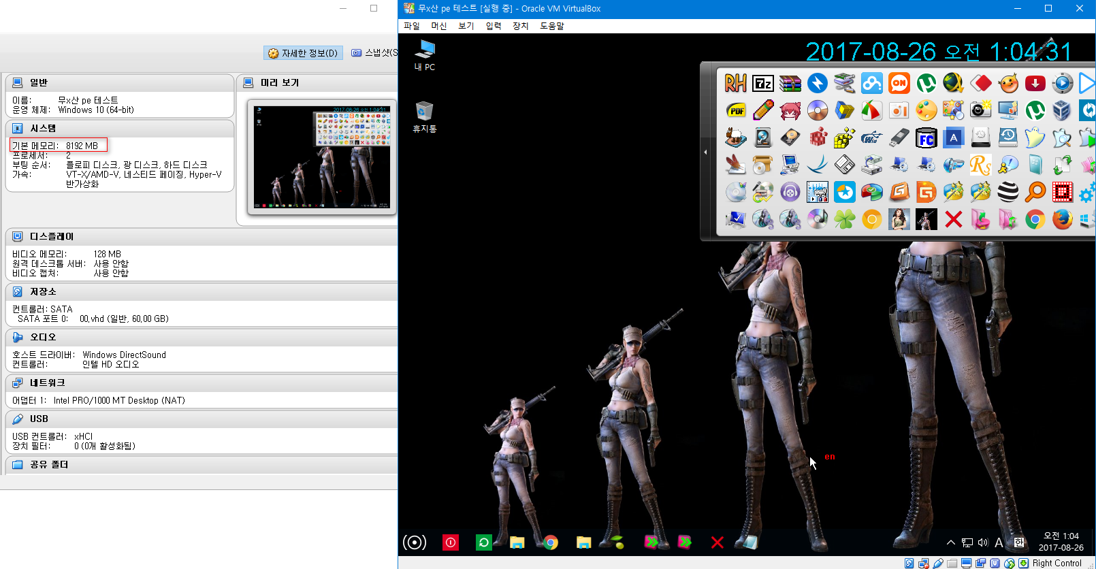Open the 장치 menu
This screenshot has height=569, width=1096.
tap(521, 26)
